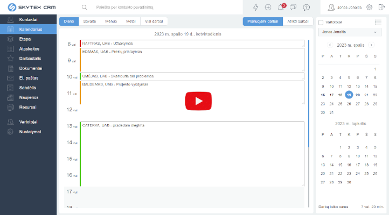Screen dimensions: 389x215
Task: Open Dokumentai in the sidebar
Action: click(x=31, y=68)
